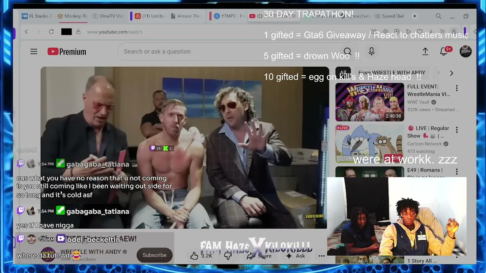Viewport: 486px width, 273px height.
Task: Open options for E49 Romans video
Action: 457,172
